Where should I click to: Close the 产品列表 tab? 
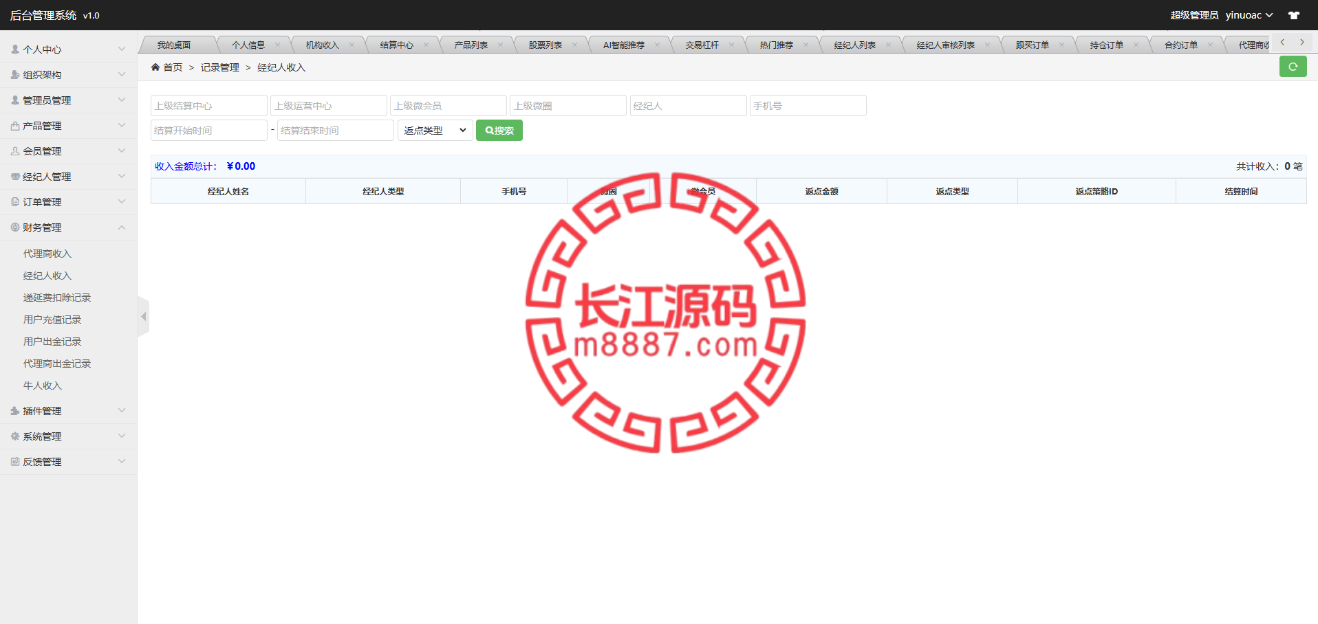(x=500, y=45)
